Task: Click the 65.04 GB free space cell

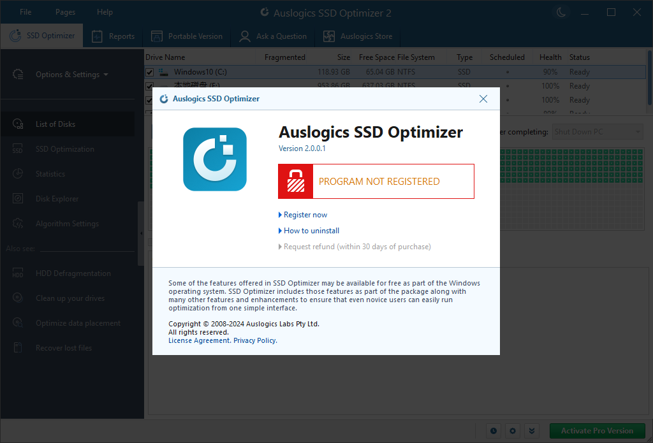Action: coord(380,72)
